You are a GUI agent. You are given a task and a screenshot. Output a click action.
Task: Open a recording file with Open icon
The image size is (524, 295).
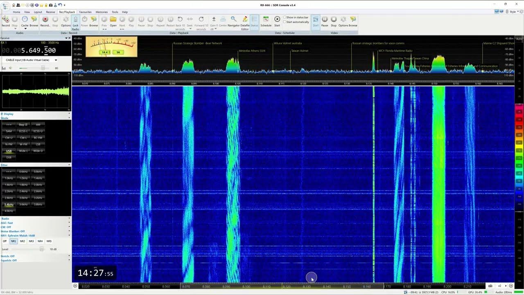pyautogui.click(x=113, y=21)
